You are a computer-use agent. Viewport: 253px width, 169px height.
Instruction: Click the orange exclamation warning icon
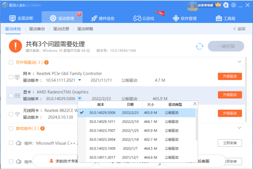(x=15, y=46)
